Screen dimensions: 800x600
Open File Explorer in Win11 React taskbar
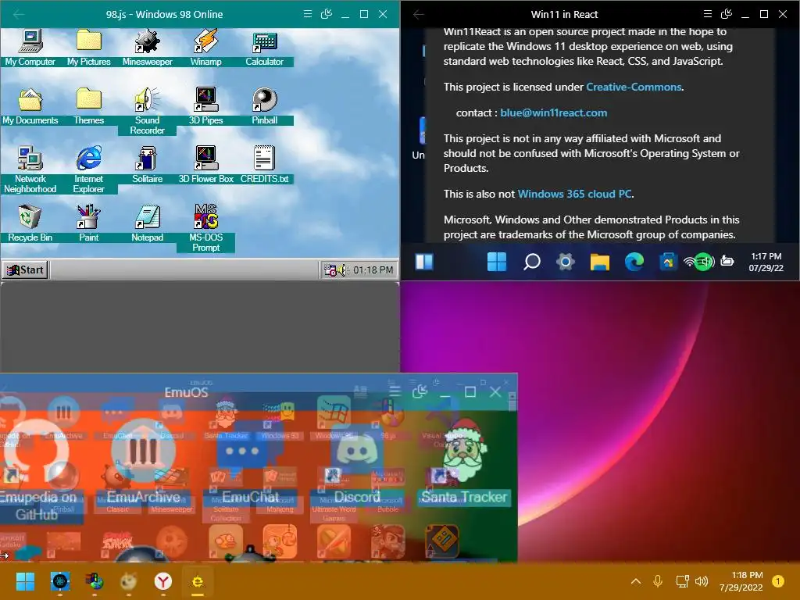[600, 262]
